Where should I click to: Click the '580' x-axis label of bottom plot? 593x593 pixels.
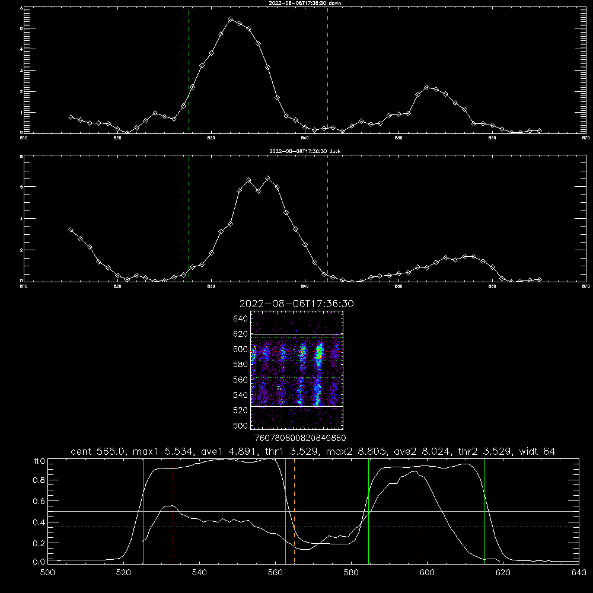(351, 573)
